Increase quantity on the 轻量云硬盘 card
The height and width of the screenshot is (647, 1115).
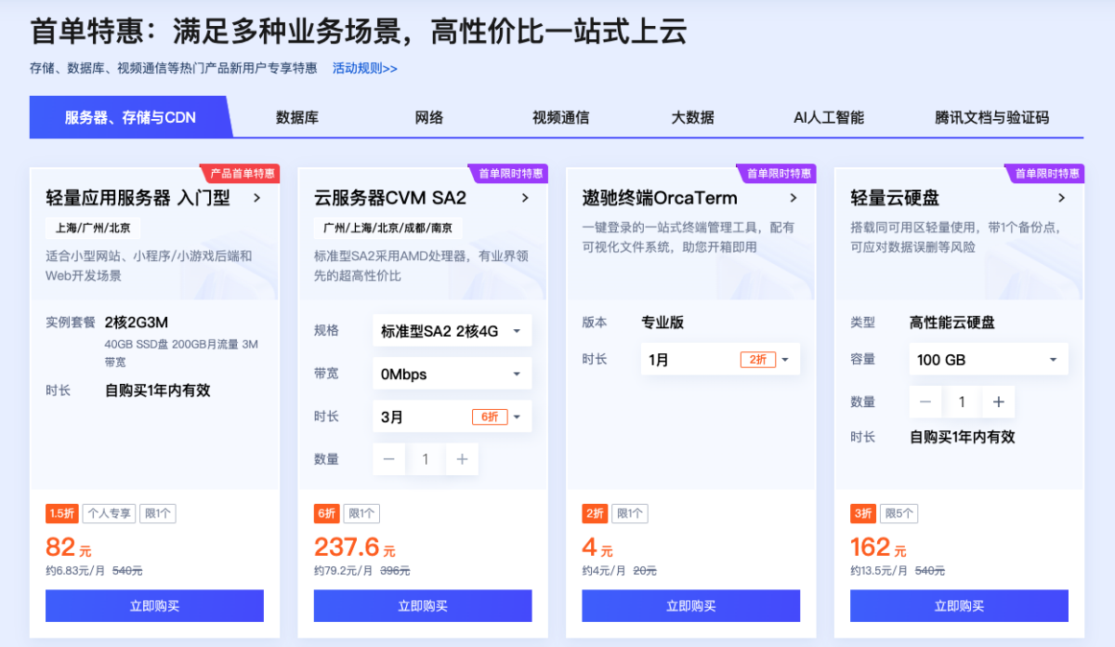pos(998,402)
